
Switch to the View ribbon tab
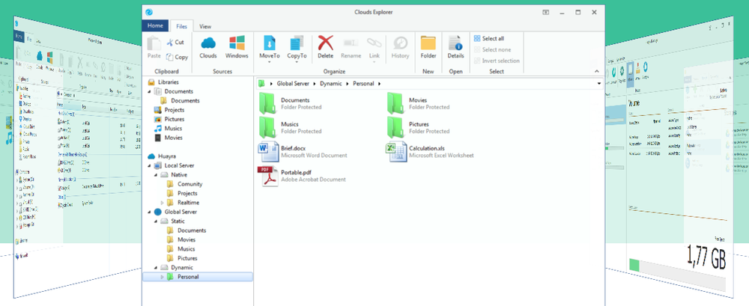click(x=205, y=26)
